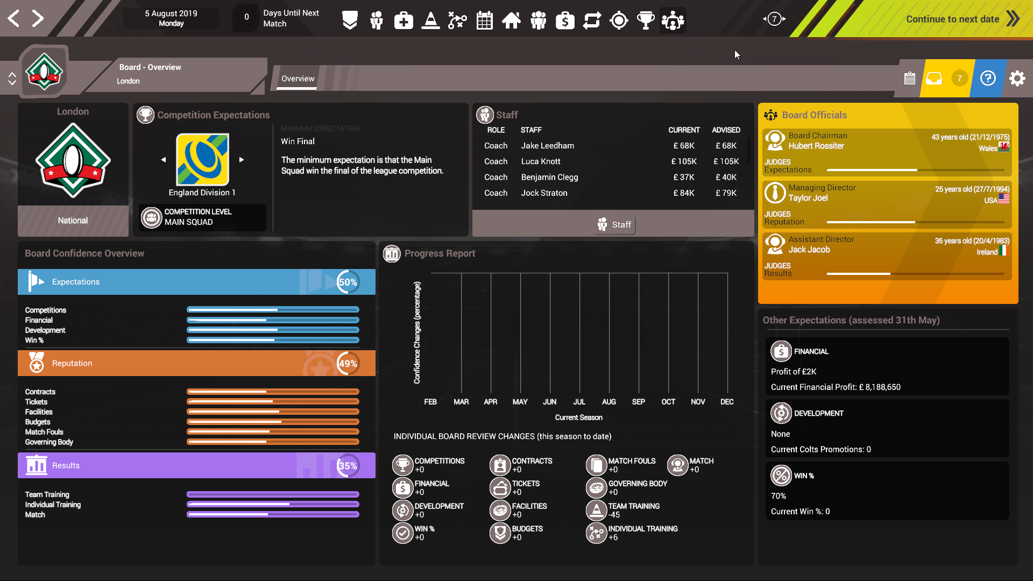Open the tactics playbook icon
Viewport: 1033px width, 581px height.
point(457,20)
